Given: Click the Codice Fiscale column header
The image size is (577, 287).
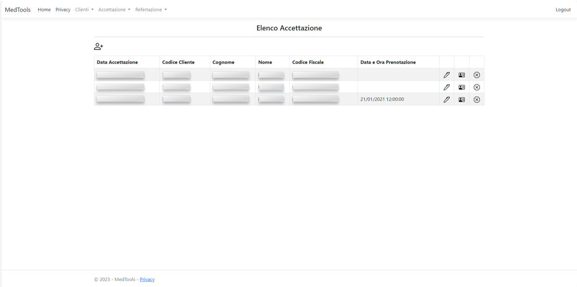Looking at the screenshot, I should click(308, 62).
